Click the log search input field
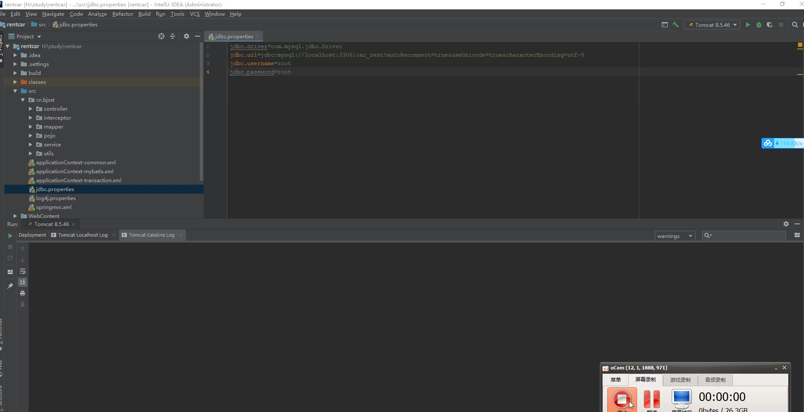 coord(748,236)
